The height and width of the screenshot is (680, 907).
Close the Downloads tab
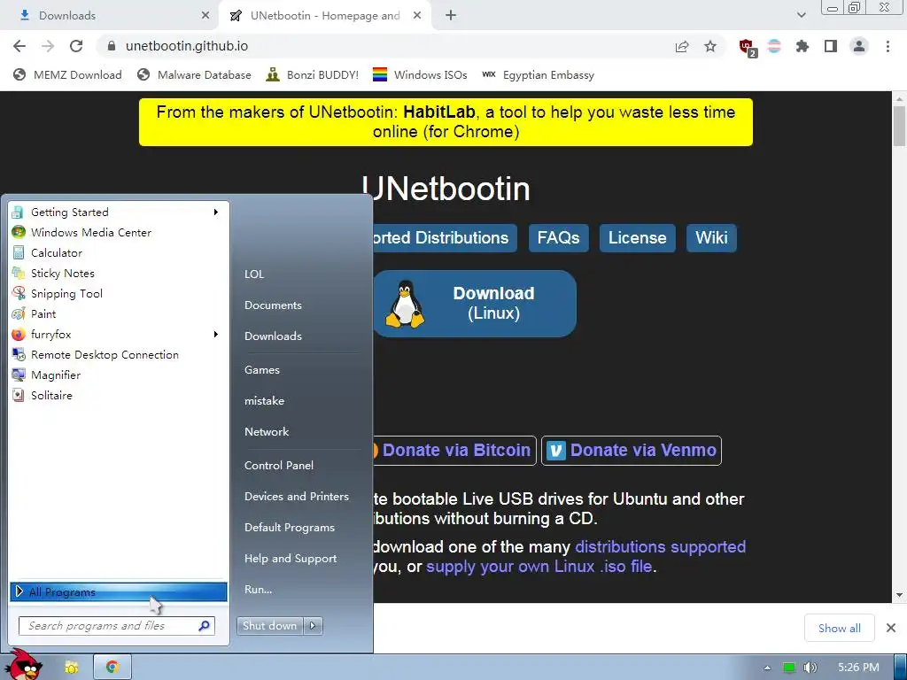205,16
